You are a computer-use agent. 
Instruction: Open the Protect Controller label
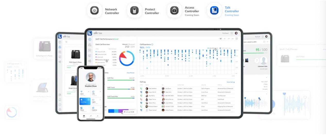(152, 11)
